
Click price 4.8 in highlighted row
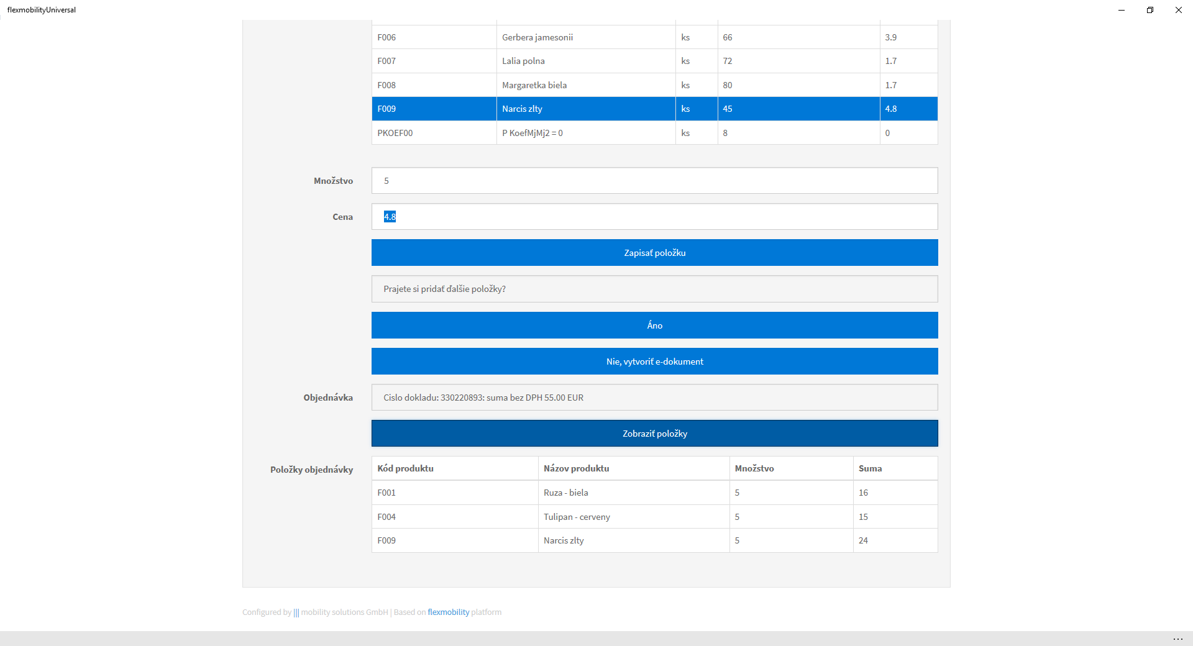point(908,109)
